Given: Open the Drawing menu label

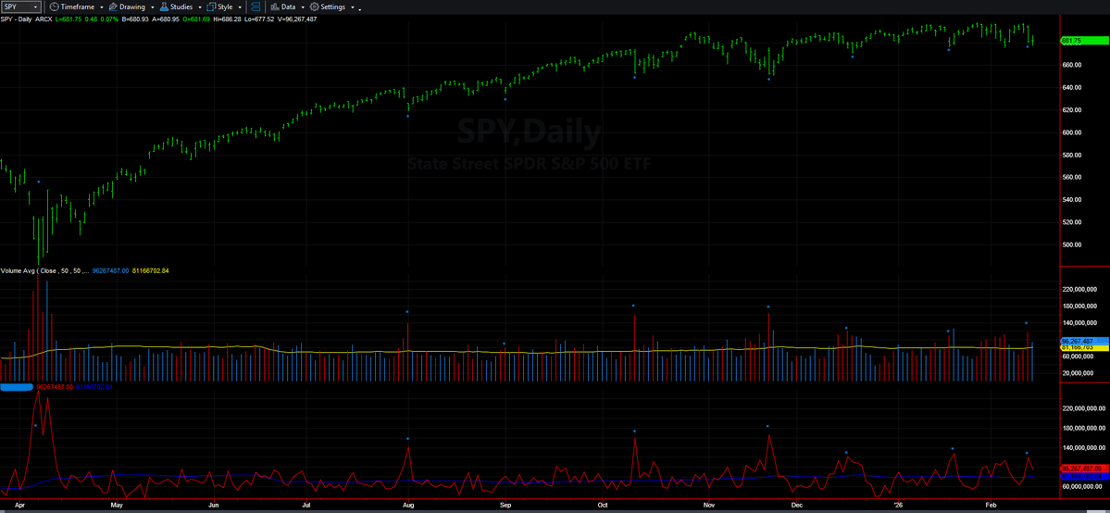Looking at the screenshot, I should (132, 6).
